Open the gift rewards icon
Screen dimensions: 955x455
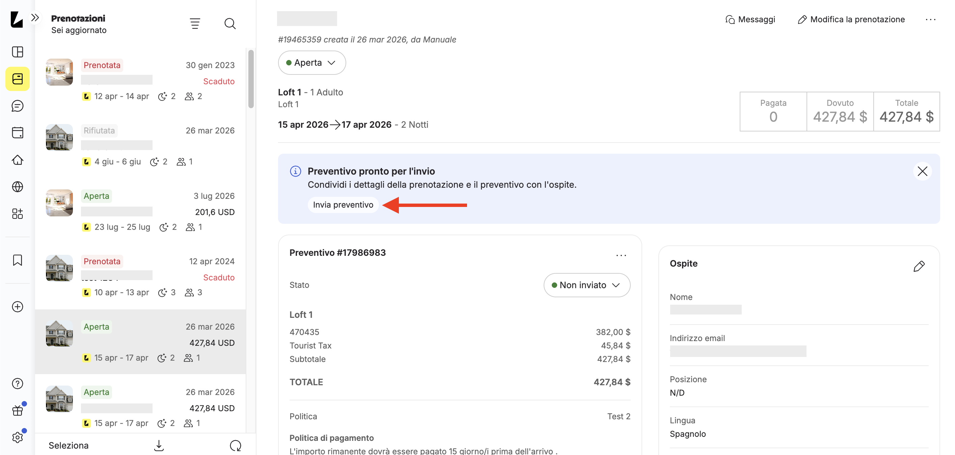coord(18,410)
